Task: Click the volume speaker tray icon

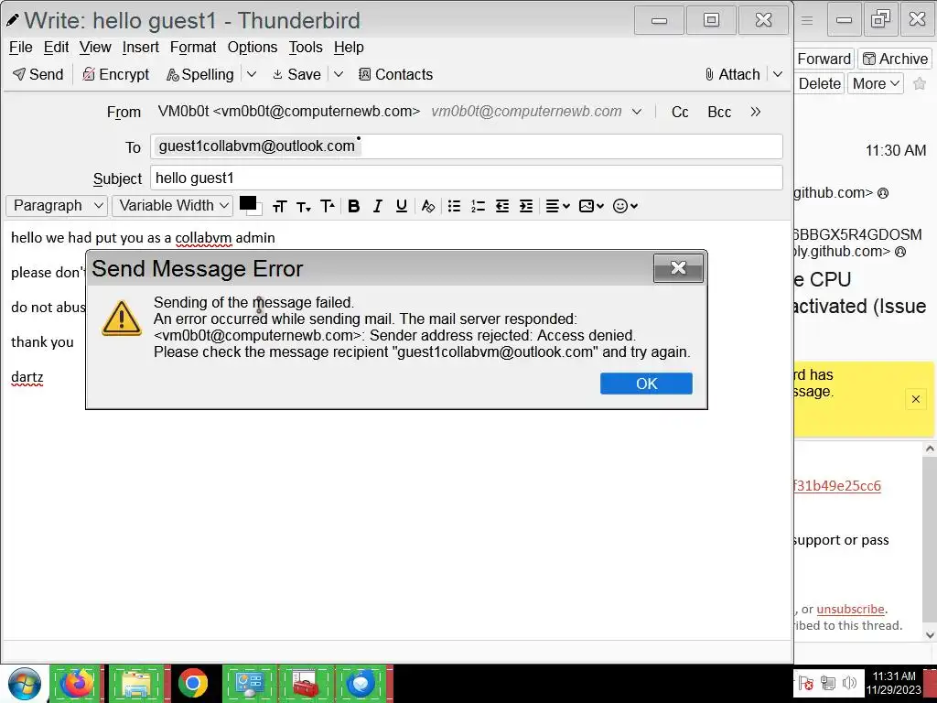Action: coord(848,683)
